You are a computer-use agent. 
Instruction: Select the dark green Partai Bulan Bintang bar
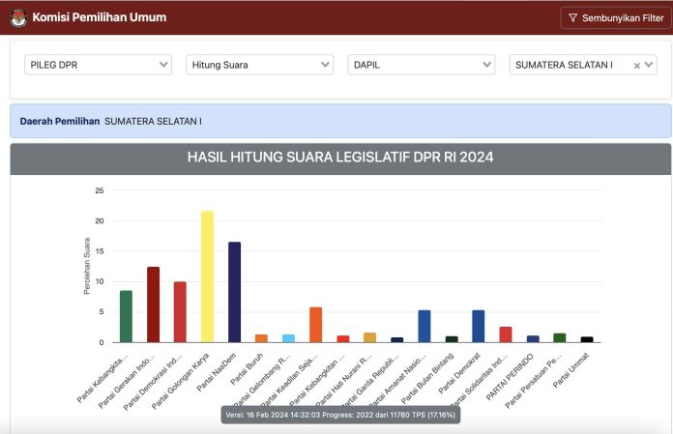pyautogui.click(x=452, y=339)
